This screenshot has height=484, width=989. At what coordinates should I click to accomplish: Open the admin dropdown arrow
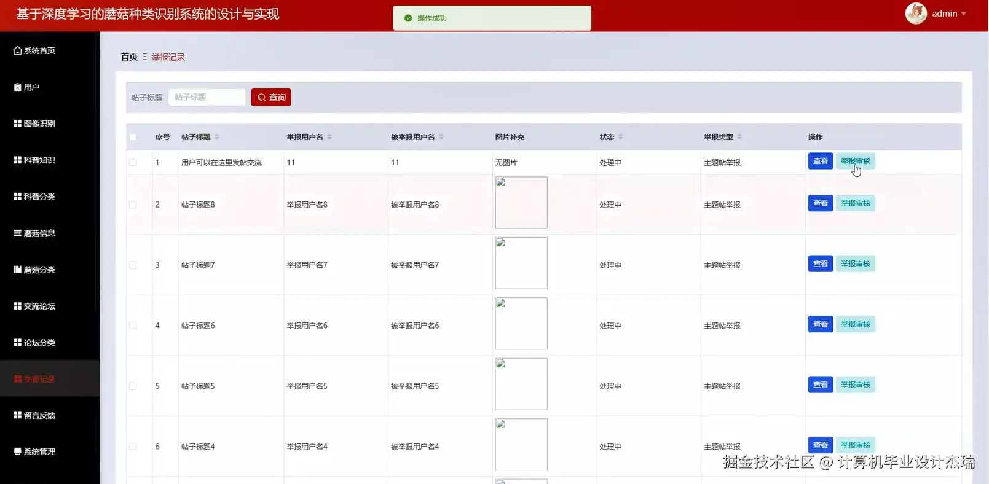(964, 14)
